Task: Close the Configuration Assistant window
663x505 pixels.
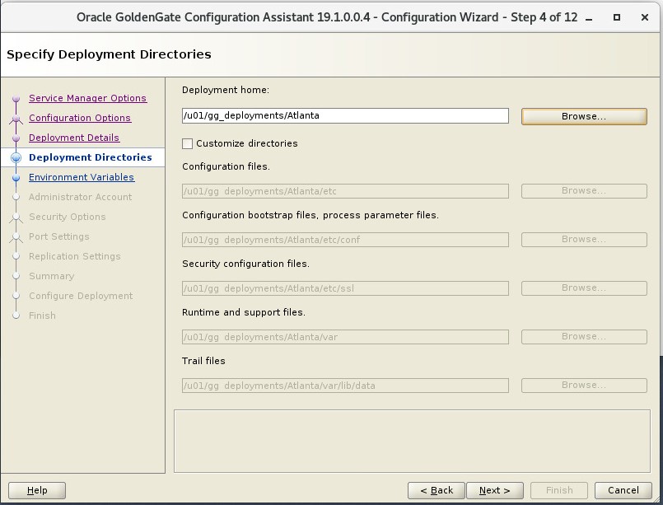Action: click(645, 17)
